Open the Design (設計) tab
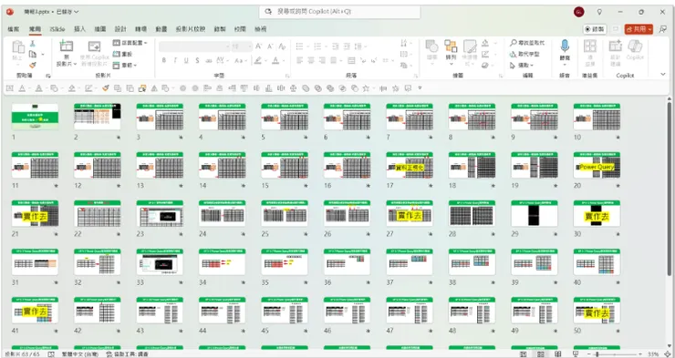The image size is (675, 358). [x=120, y=29]
